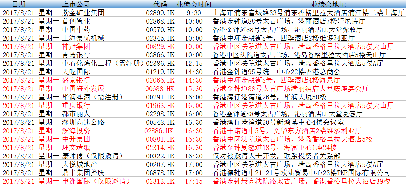Select the 业绩会时间 column header
Screen dimensions: 406x186
[194, 4]
